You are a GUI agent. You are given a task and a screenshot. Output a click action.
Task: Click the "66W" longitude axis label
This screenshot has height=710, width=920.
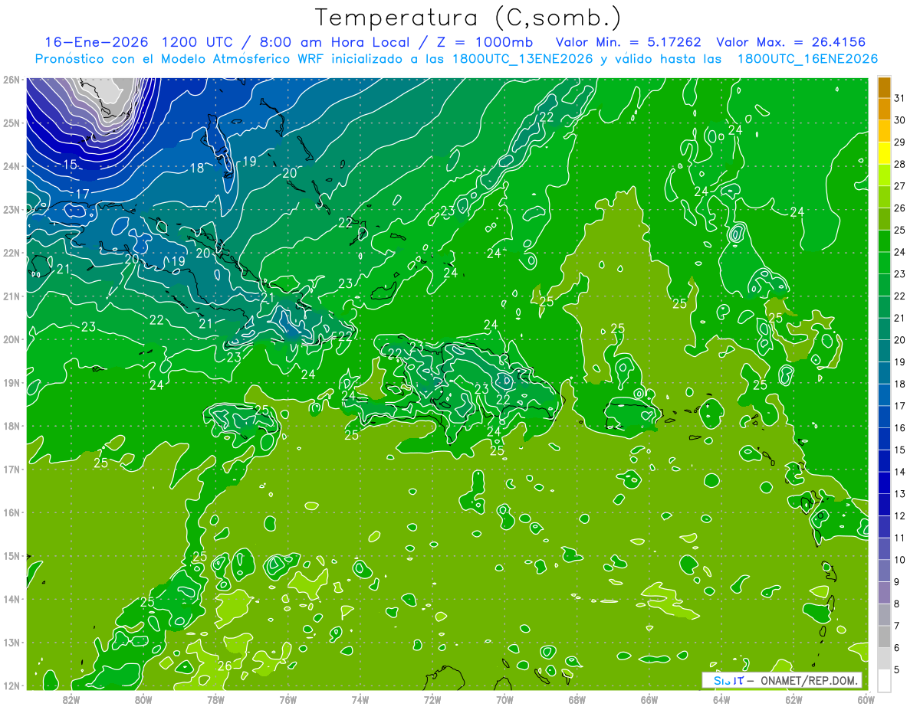(x=649, y=699)
